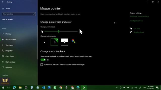Click the Get help link
This screenshot has height=90, width=161.
pos(137,28)
